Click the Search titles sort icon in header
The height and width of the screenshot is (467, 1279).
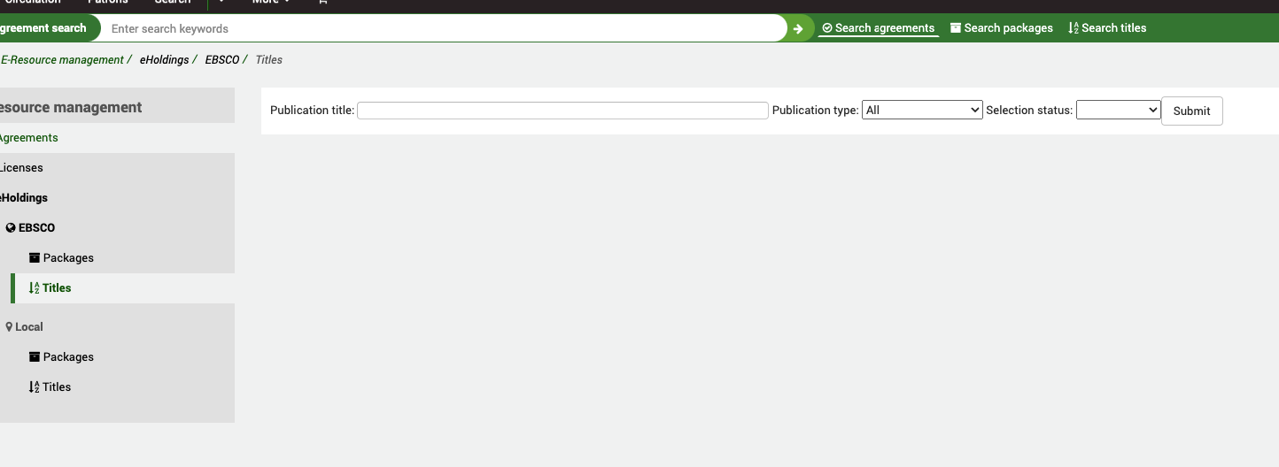pos(1074,28)
